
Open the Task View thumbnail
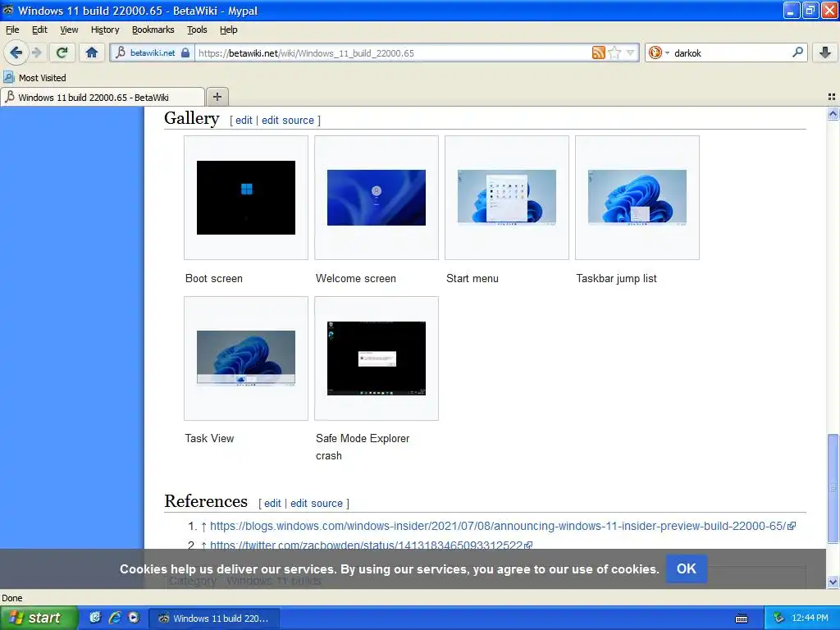(246, 358)
